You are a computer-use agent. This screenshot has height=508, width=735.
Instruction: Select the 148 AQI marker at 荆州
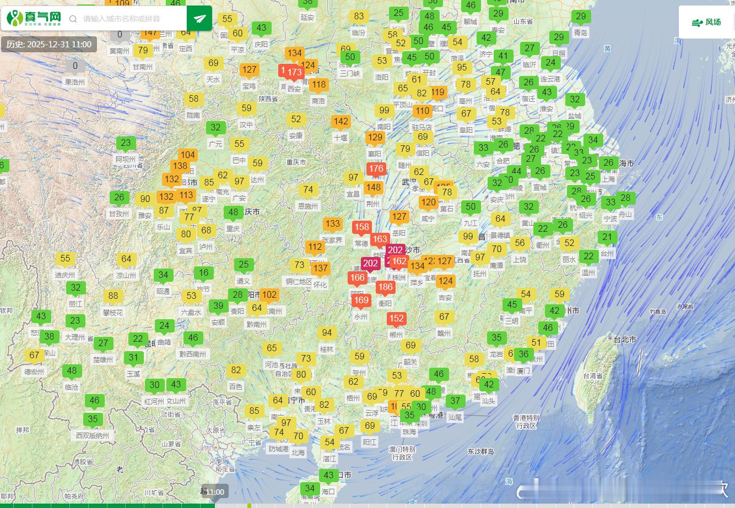coord(373,188)
